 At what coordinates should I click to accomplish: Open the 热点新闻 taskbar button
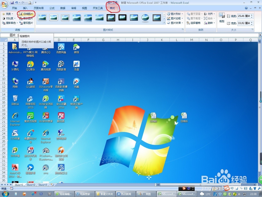click(x=126, y=194)
